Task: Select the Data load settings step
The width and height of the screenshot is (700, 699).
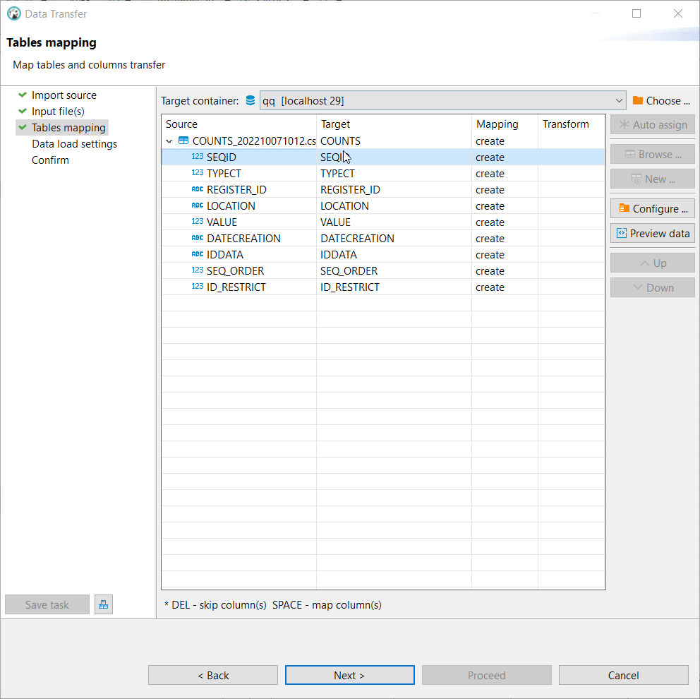Action: point(73,143)
